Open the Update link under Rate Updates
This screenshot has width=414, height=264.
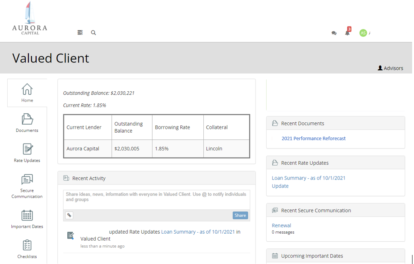click(280, 186)
